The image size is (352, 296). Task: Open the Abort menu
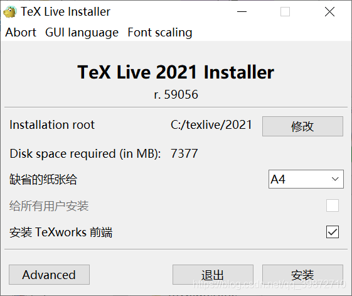pos(21,33)
